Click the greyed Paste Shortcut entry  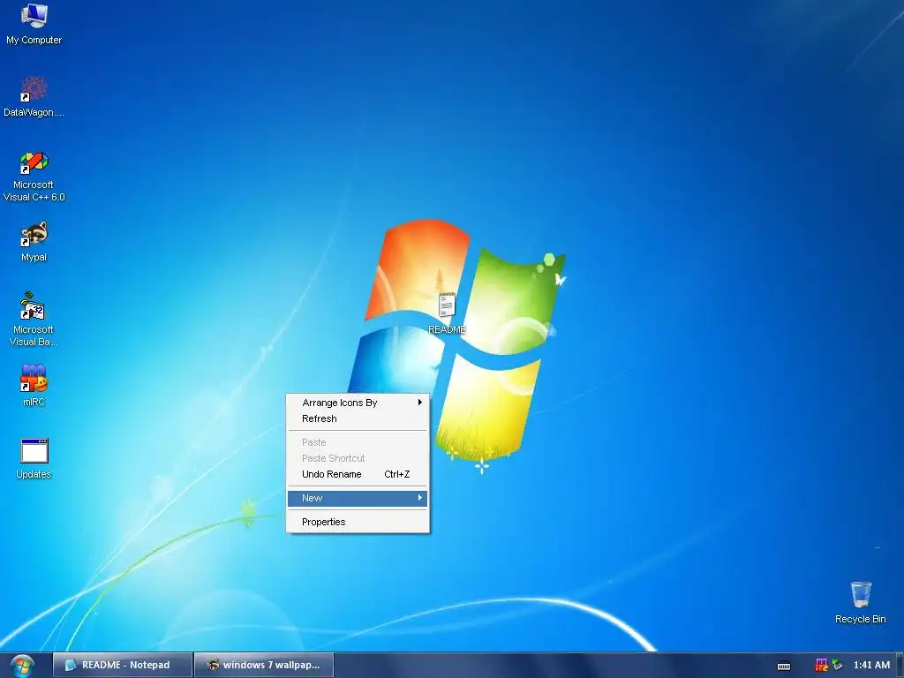point(358,458)
